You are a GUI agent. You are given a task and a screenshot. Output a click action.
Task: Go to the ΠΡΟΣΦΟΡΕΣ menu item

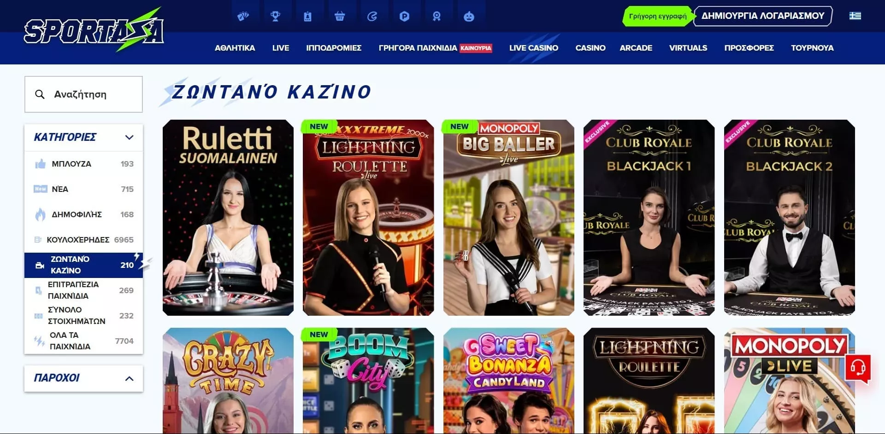749,48
